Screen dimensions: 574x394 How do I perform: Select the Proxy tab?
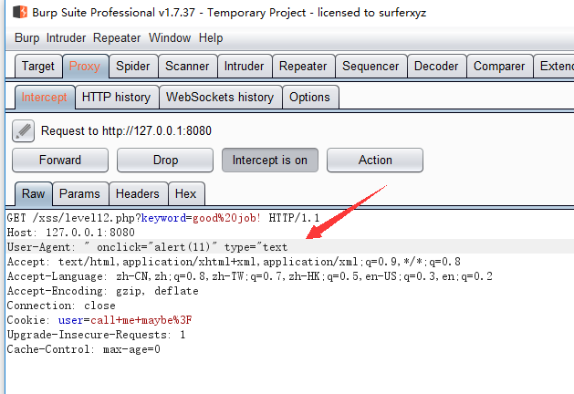(x=85, y=67)
